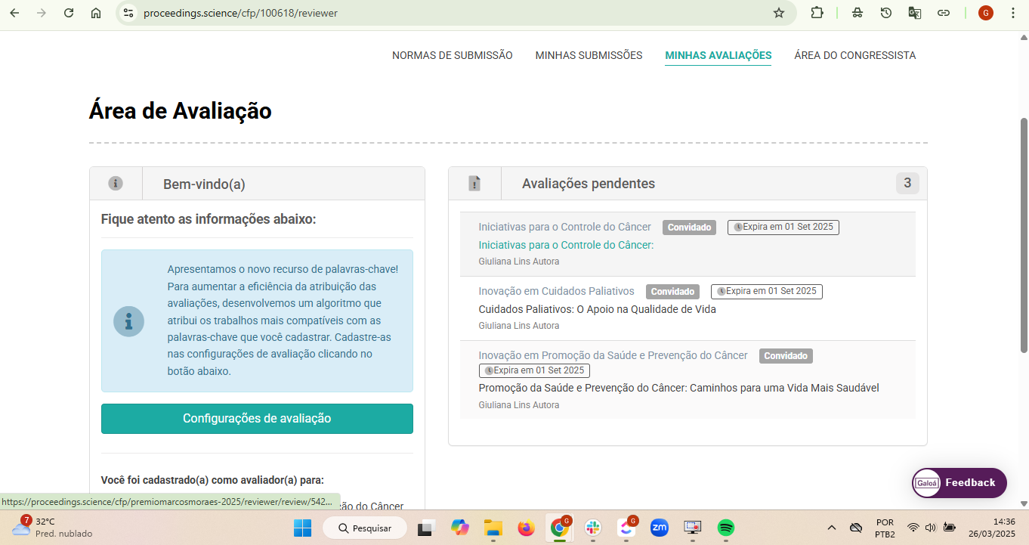Open the Galoá Feedback button

[959, 483]
